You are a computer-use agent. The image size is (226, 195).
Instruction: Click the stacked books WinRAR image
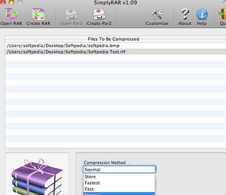pyautogui.click(x=37, y=177)
